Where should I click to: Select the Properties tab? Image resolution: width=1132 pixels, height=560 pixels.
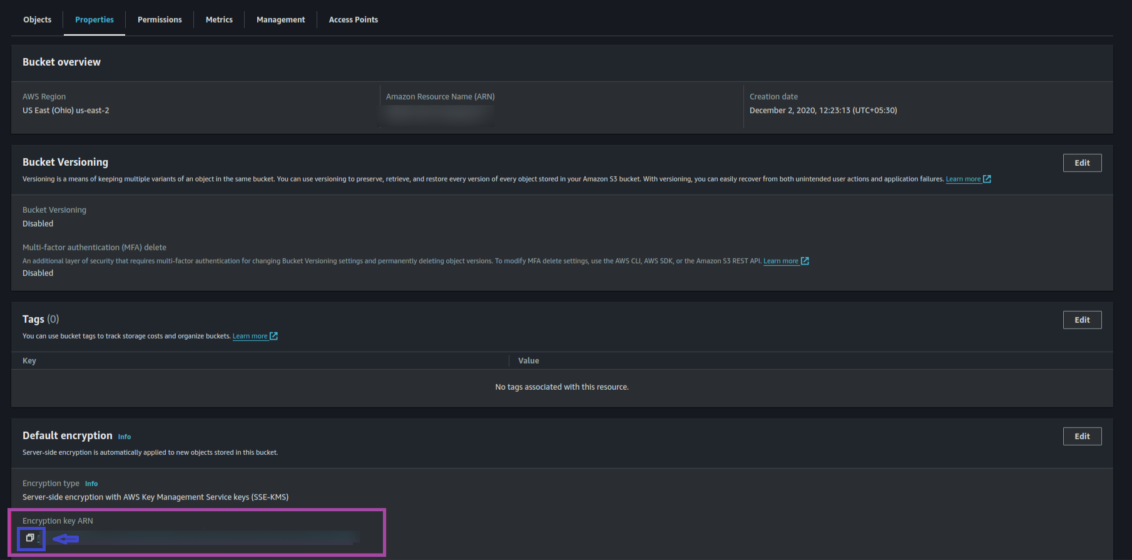pyautogui.click(x=94, y=19)
